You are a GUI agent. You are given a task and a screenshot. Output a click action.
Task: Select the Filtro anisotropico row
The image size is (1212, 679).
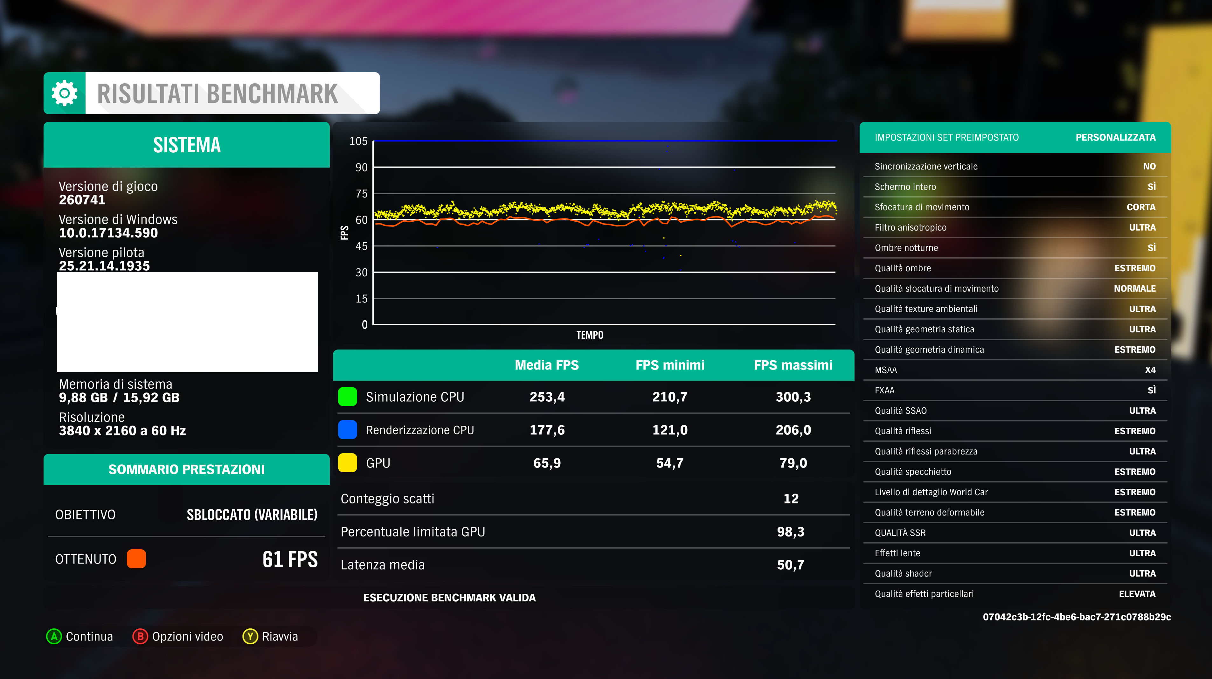click(x=1015, y=228)
